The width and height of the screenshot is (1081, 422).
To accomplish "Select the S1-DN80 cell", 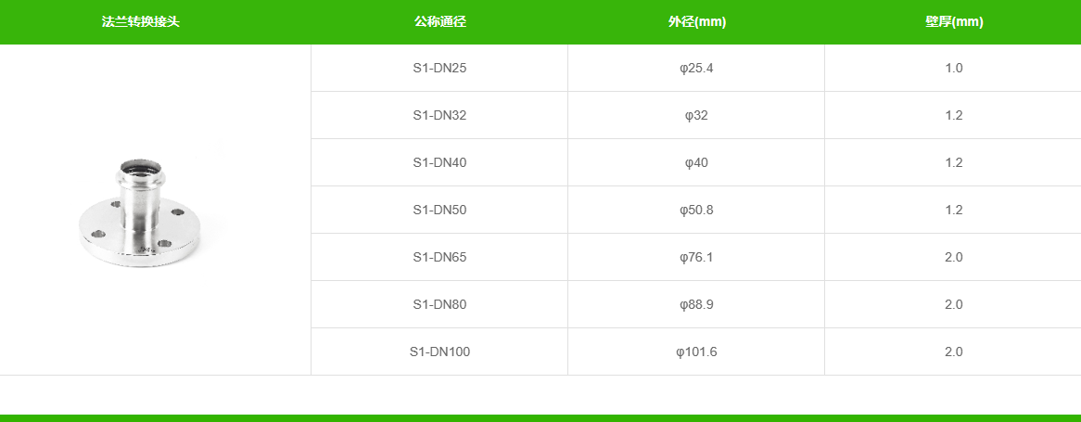I will coord(439,305).
